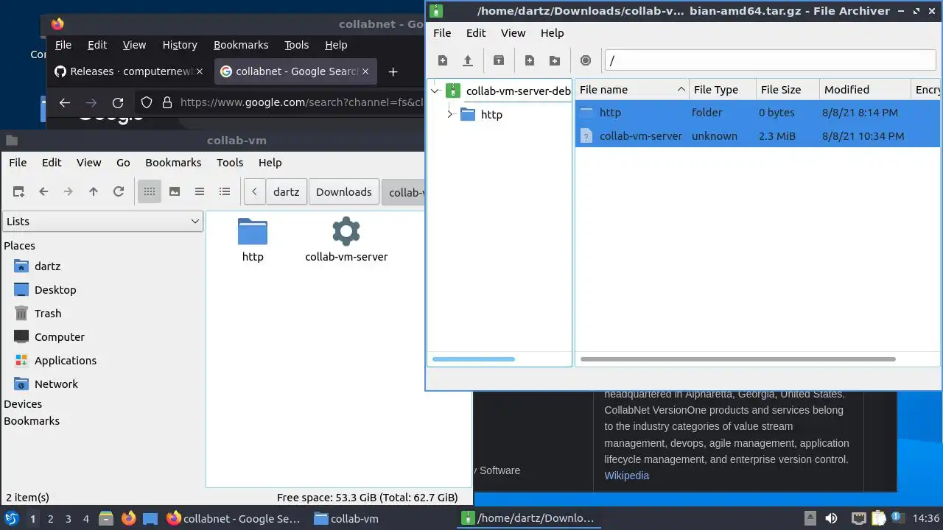Go back in the collab-vm file manager
The image size is (943, 530).
point(43,191)
